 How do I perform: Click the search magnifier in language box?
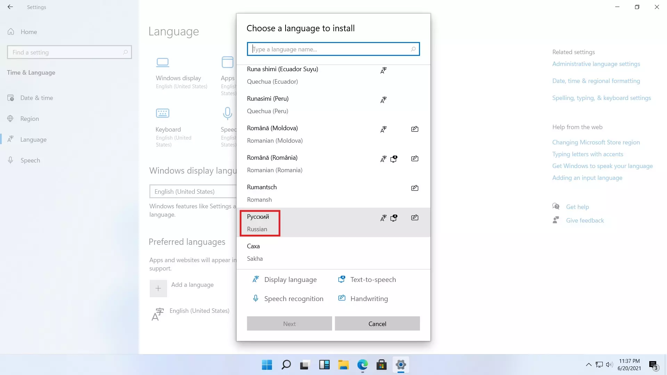click(x=413, y=49)
